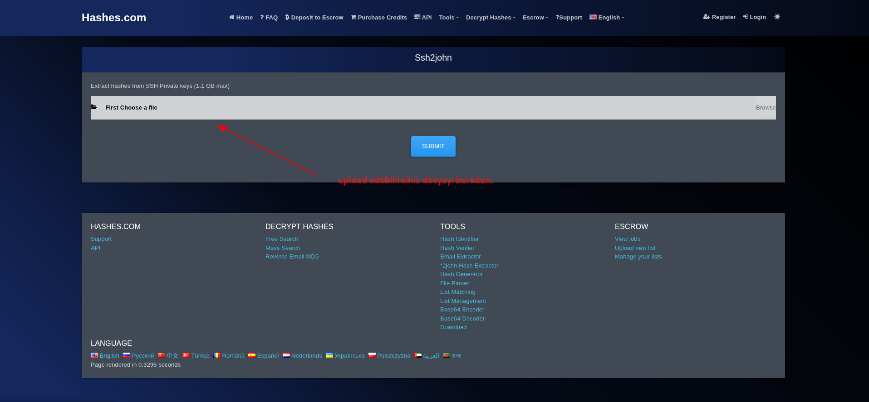Open List Matching link

point(458,292)
